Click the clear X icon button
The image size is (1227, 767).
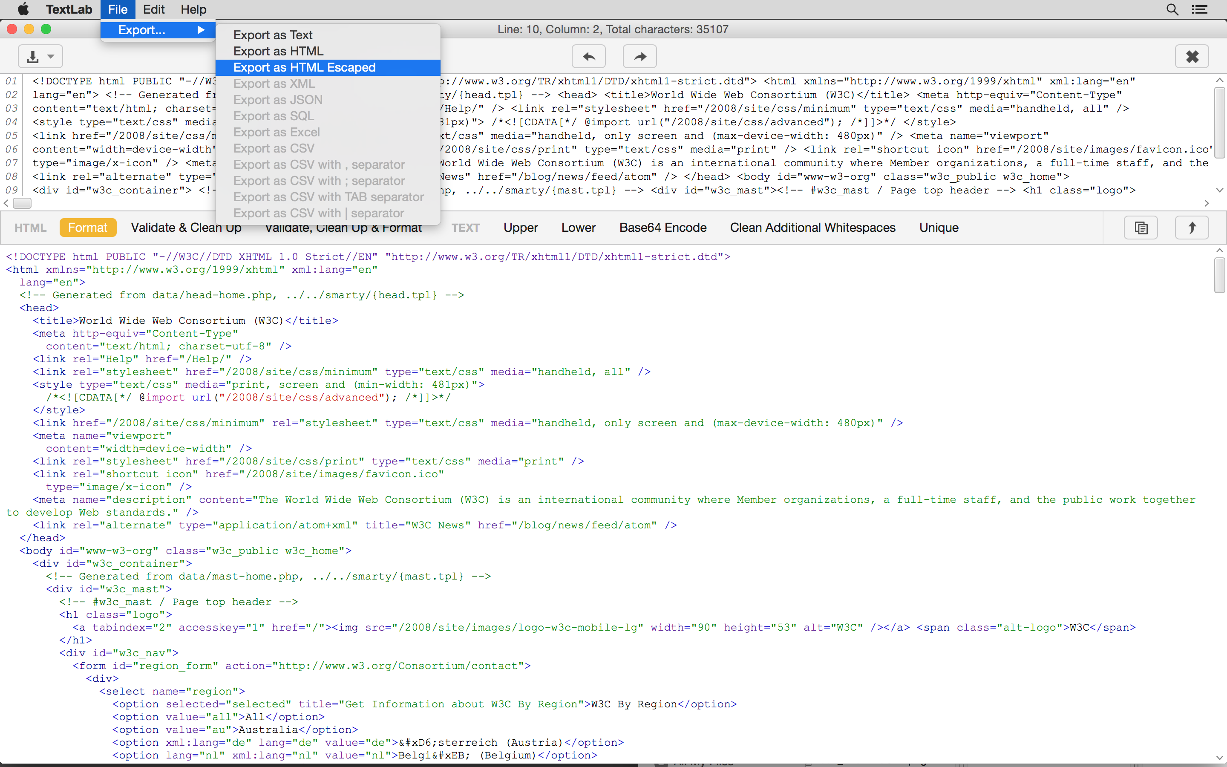click(1192, 56)
